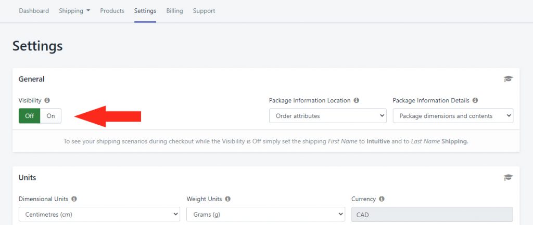Open the Package Information Details dropdown

tap(453, 116)
